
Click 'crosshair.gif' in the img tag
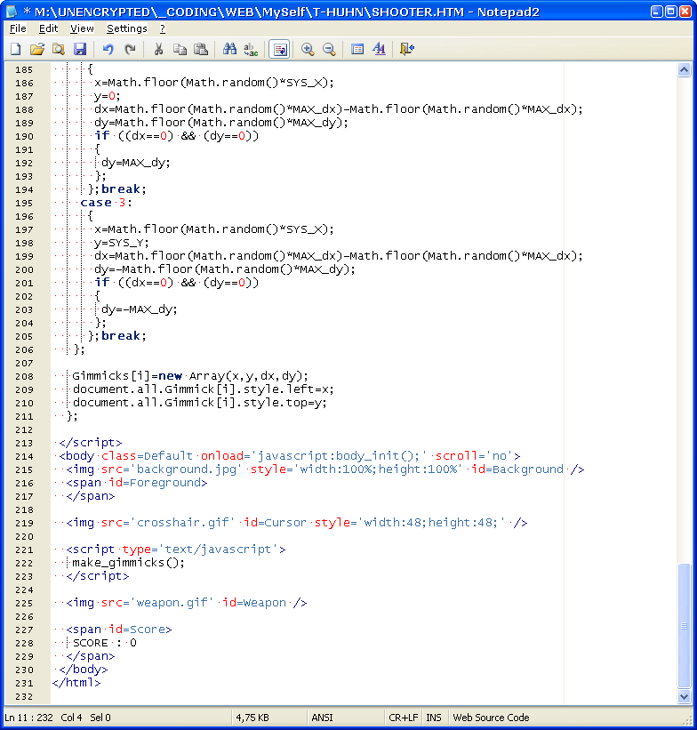point(183,523)
